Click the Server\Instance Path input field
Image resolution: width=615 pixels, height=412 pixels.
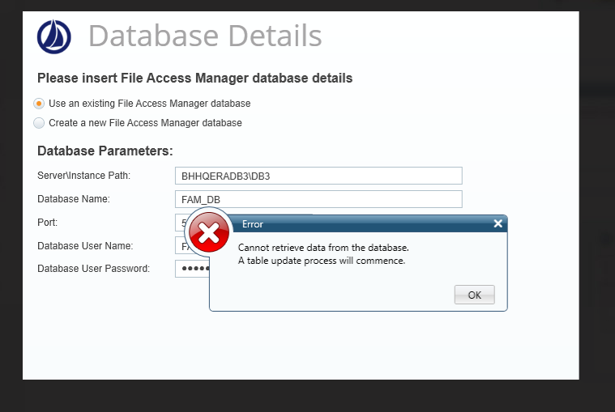(318, 176)
